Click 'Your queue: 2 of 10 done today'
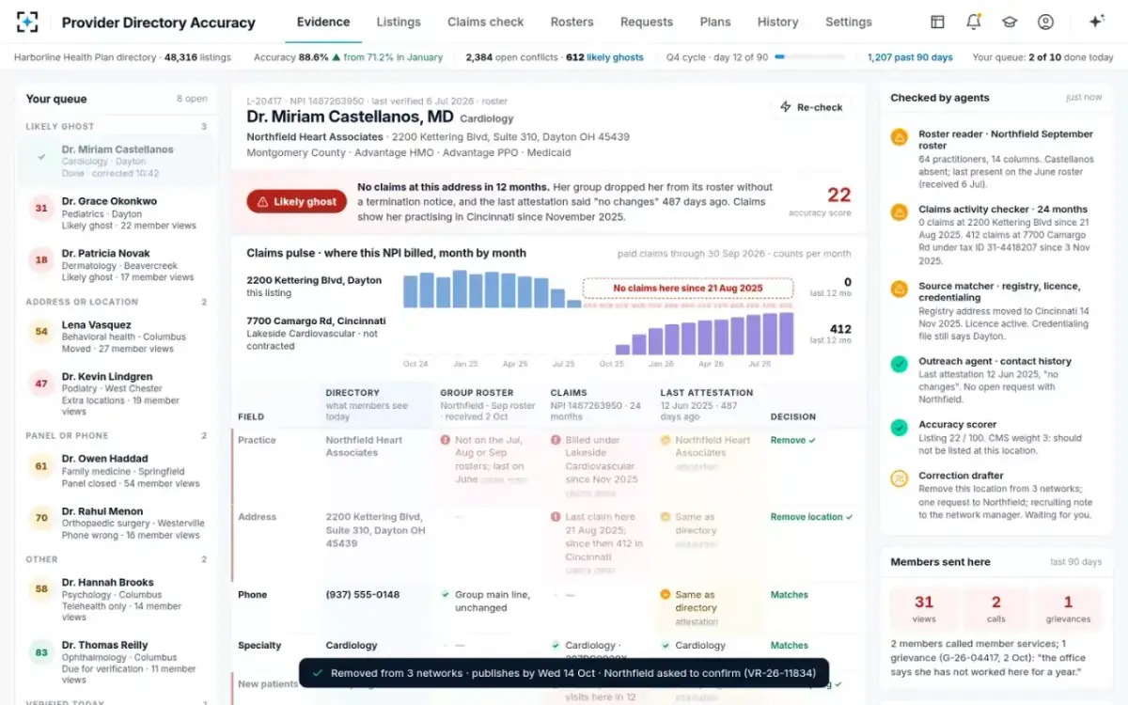The height and width of the screenshot is (705, 1128). click(1042, 57)
